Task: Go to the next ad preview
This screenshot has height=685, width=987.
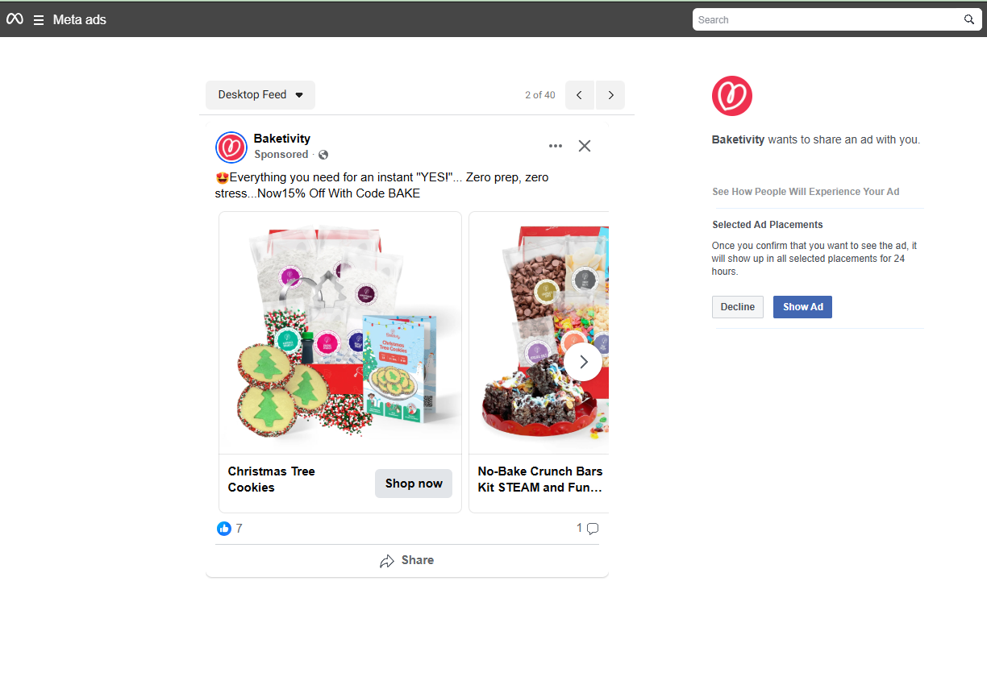Action: tap(610, 95)
